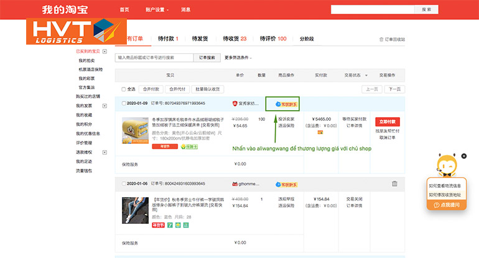This screenshot has width=479, height=258.
Task: Click the 批量确认收货 button
Action: coord(208,89)
